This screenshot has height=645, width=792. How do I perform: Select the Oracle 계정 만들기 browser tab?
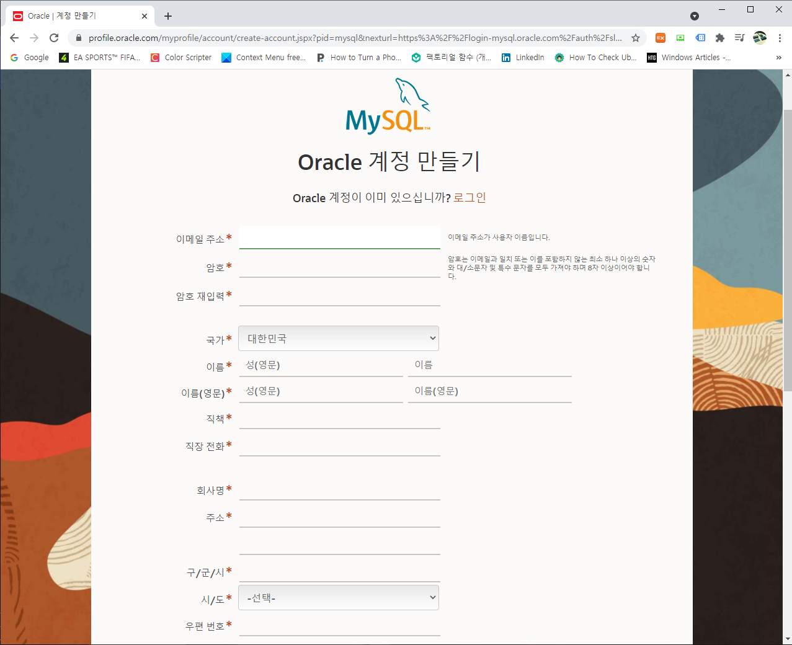81,16
